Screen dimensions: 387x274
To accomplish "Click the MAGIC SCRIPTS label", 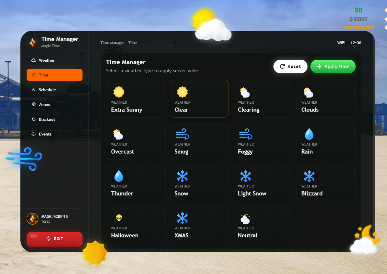I will click(54, 216).
